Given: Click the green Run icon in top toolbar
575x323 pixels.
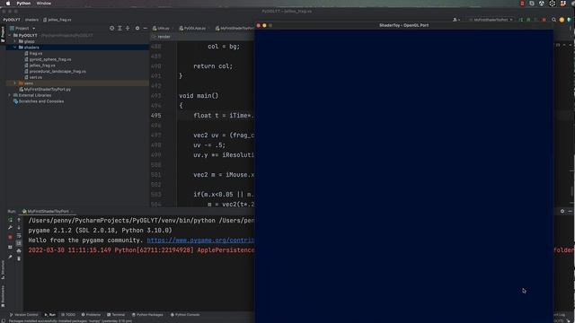Looking at the screenshot, I should coord(521,20).
